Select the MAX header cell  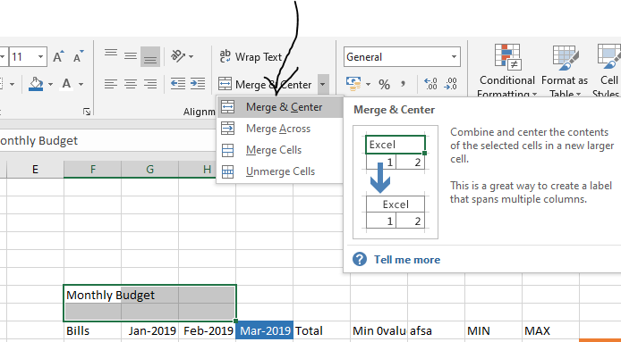(550, 331)
